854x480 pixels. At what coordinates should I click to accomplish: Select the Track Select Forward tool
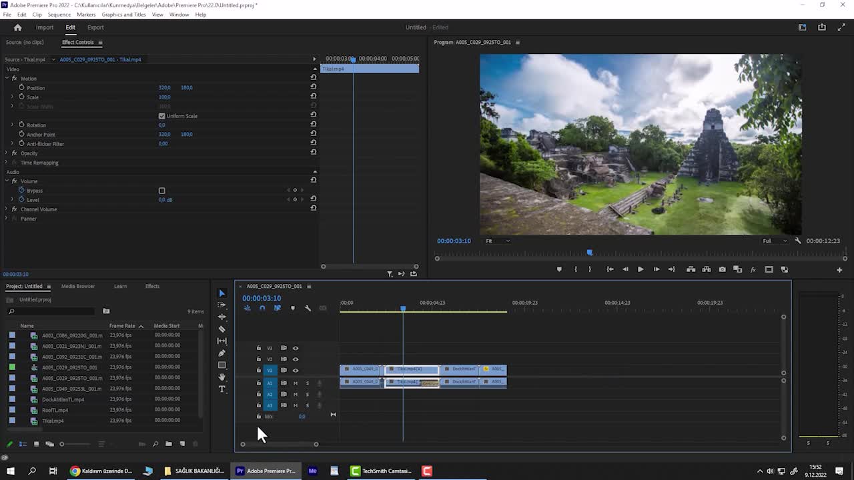click(x=222, y=305)
